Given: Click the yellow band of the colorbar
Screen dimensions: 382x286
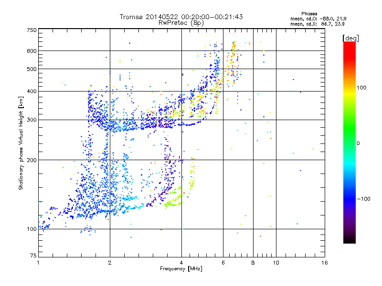Looking at the screenshot, I should [350, 93].
